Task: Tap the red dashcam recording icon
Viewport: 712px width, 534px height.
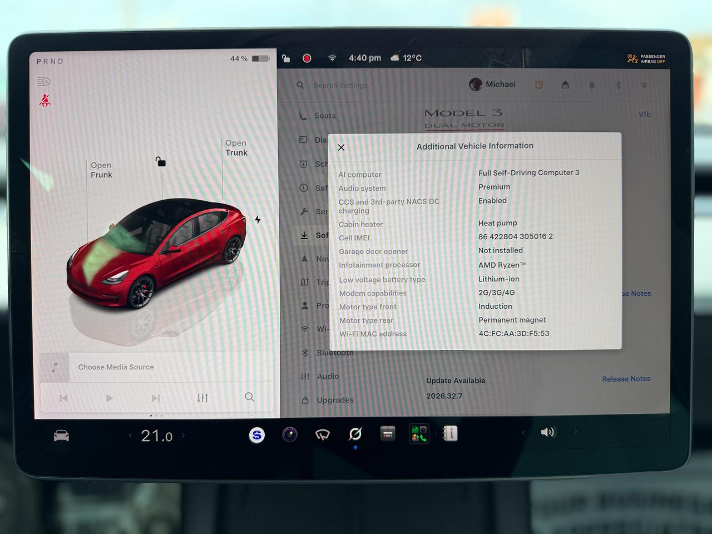Action: coord(306,58)
